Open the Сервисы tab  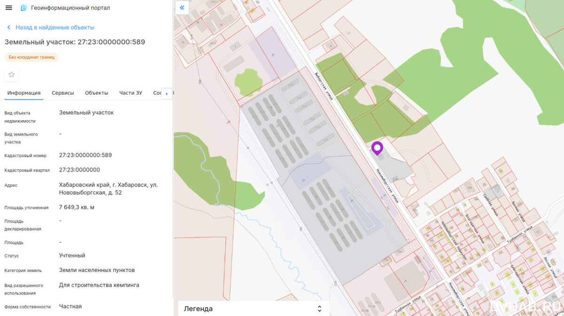click(63, 93)
